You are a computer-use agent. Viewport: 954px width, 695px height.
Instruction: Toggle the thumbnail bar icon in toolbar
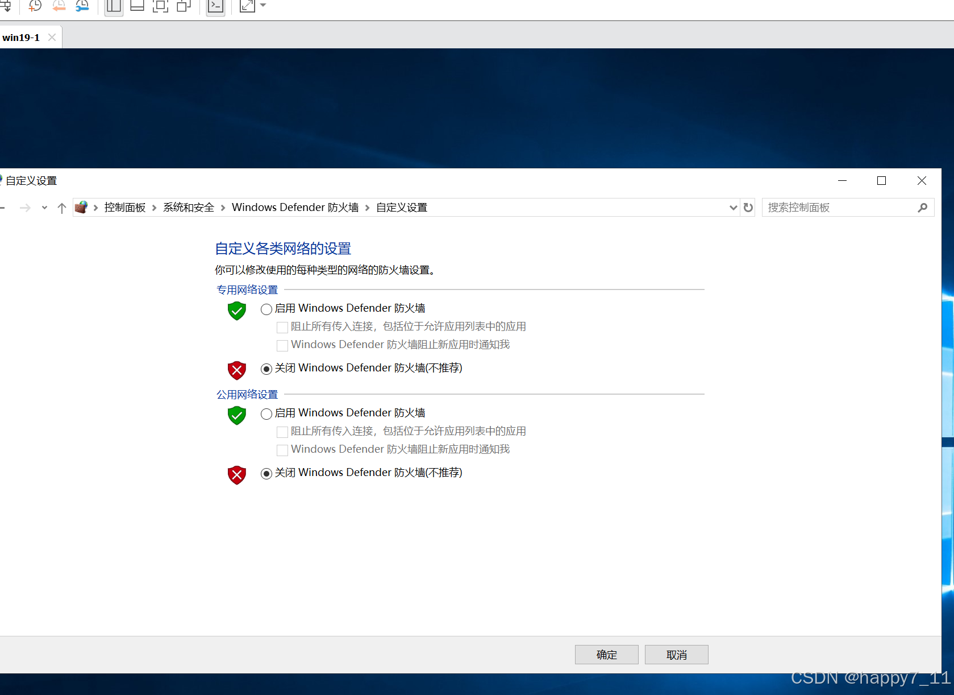(137, 6)
